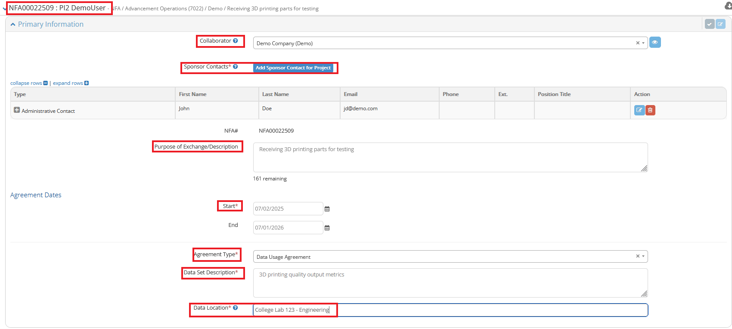This screenshot has height=329, width=732.
Task: Click the edit icon in Primary Information header
Action: (x=720, y=24)
